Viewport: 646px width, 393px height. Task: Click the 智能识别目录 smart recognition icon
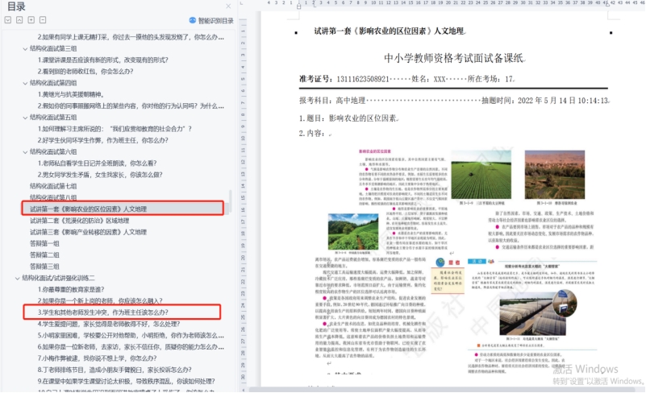point(192,20)
